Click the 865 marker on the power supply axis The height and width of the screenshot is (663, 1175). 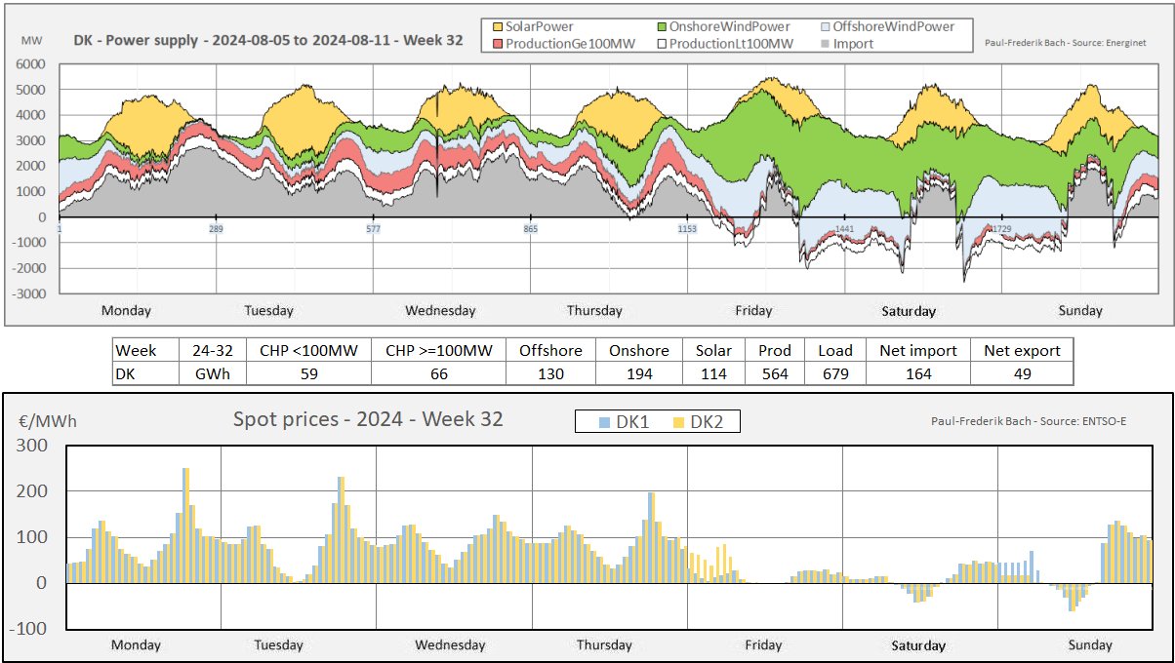[x=530, y=229]
